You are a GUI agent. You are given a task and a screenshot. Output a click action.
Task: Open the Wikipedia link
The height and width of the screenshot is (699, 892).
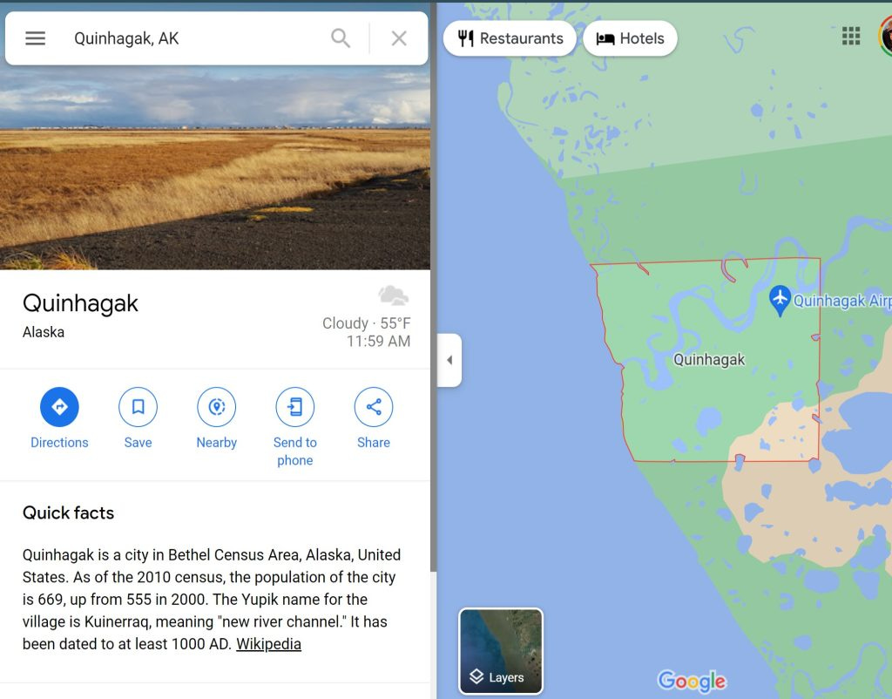[x=268, y=644]
